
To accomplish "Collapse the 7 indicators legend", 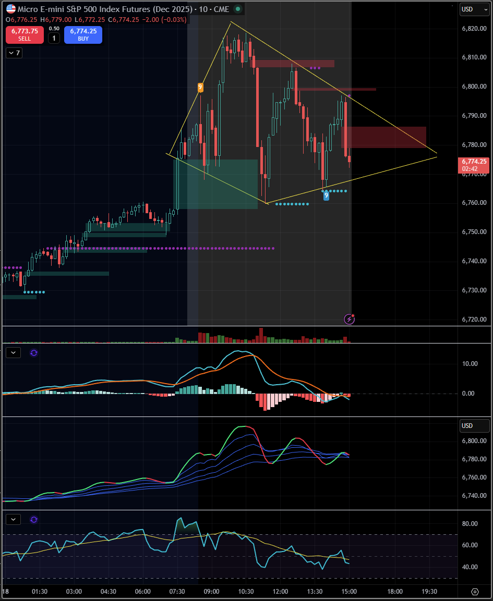I will pyautogui.click(x=14, y=53).
